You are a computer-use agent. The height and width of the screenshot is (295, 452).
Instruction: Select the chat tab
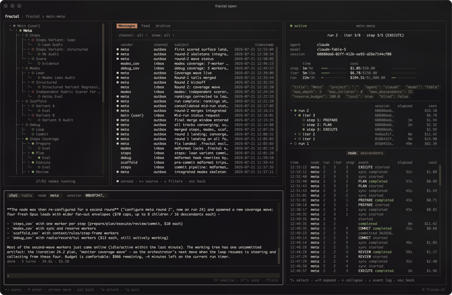click(x=13, y=195)
